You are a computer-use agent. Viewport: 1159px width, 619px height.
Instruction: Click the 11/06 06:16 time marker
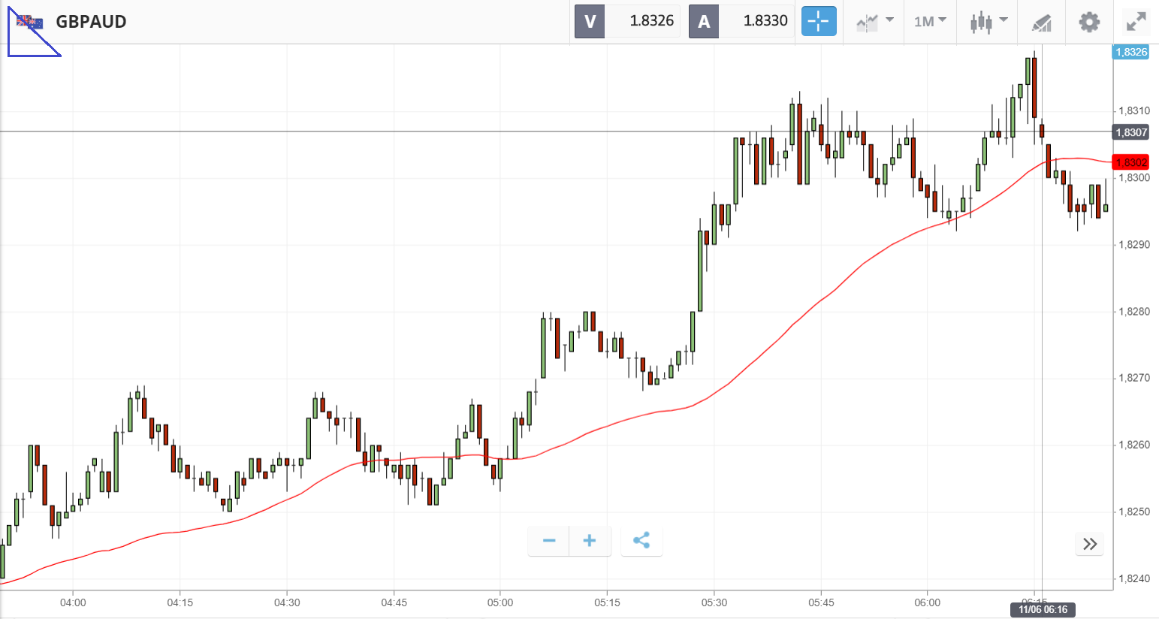(x=1043, y=609)
